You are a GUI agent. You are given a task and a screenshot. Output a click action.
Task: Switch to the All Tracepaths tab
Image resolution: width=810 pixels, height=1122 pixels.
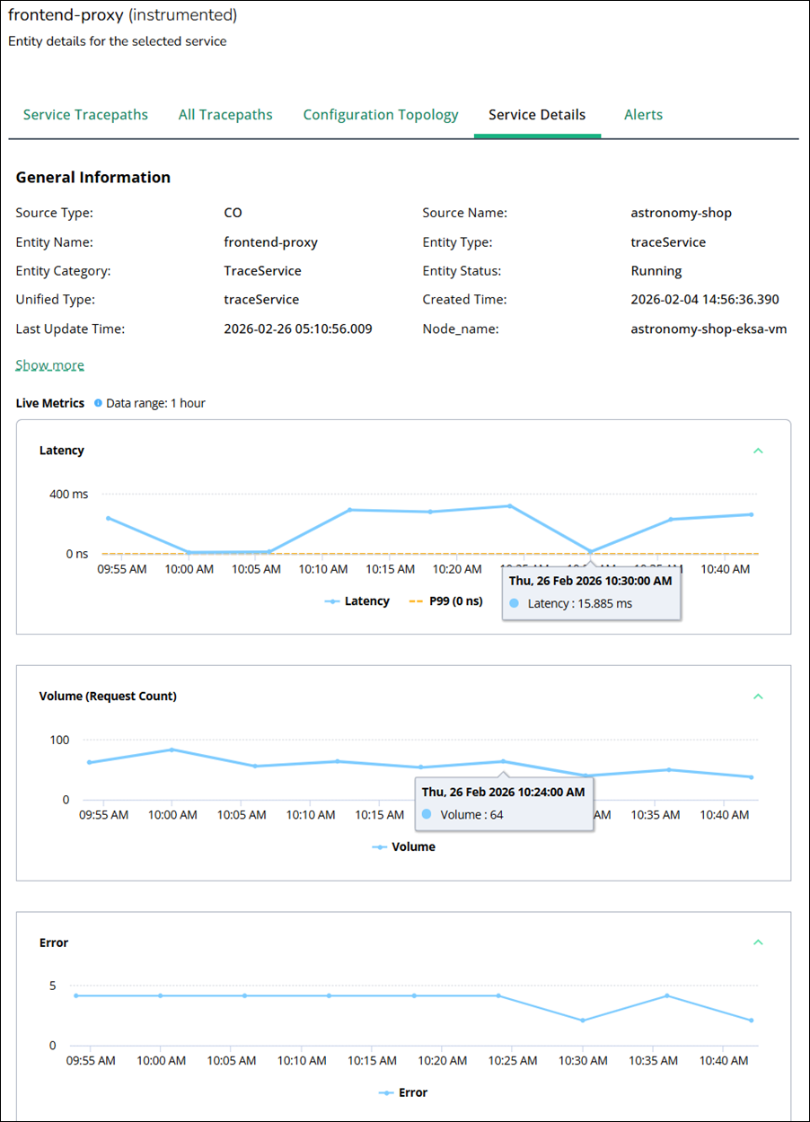coord(225,115)
